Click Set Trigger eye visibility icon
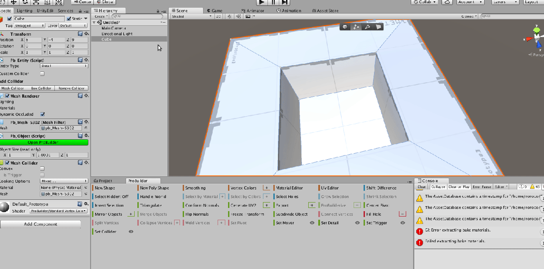 click(x=402, y=223)
